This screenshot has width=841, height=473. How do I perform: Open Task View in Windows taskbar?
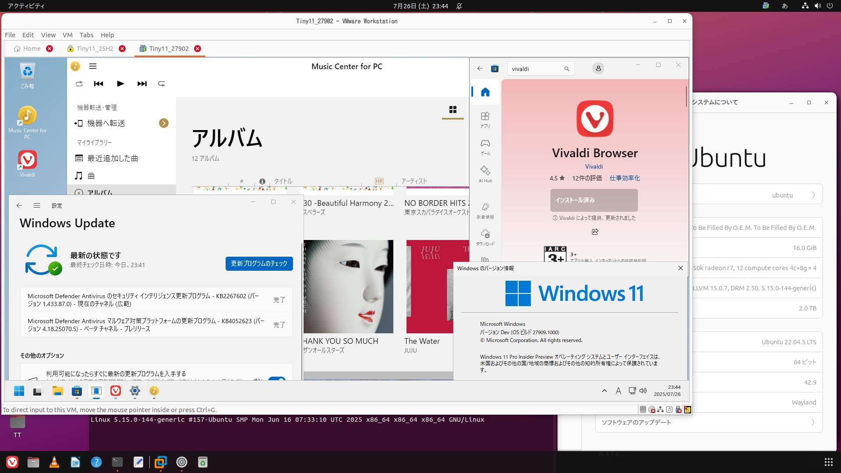click(38, 391)
